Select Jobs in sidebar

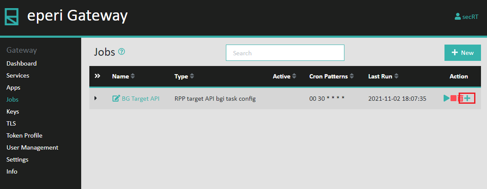click(12, 99)
